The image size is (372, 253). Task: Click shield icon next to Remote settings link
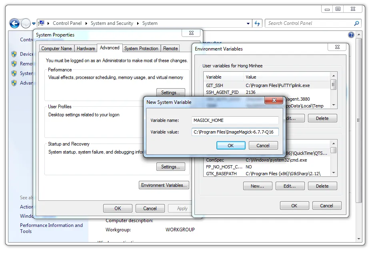click(x=14, y=64)
